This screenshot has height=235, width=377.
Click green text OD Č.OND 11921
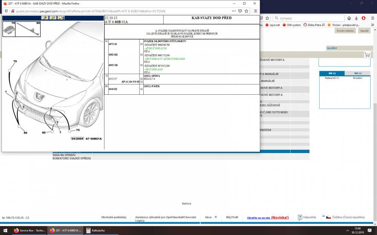click(154, 69)
